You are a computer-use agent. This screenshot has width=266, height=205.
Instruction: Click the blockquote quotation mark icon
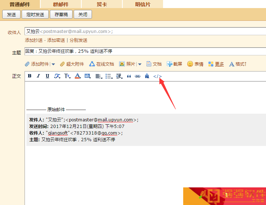129,76
